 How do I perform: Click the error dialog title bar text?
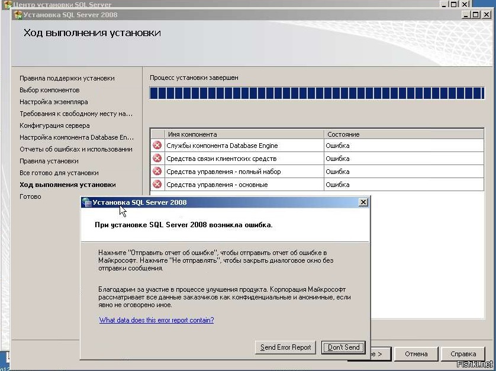pos(140,202)
